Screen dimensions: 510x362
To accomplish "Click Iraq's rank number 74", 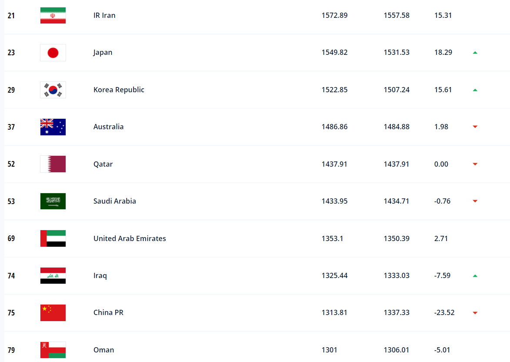I will (x=11, y=276).
